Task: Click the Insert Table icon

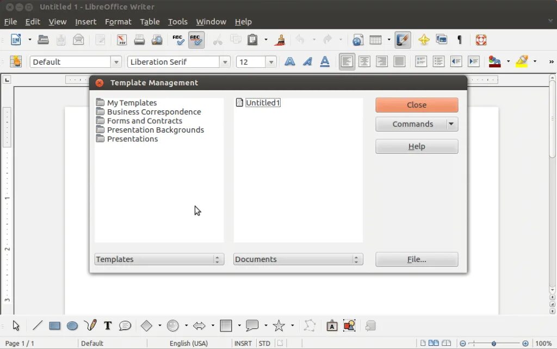Action: [375, 40]
